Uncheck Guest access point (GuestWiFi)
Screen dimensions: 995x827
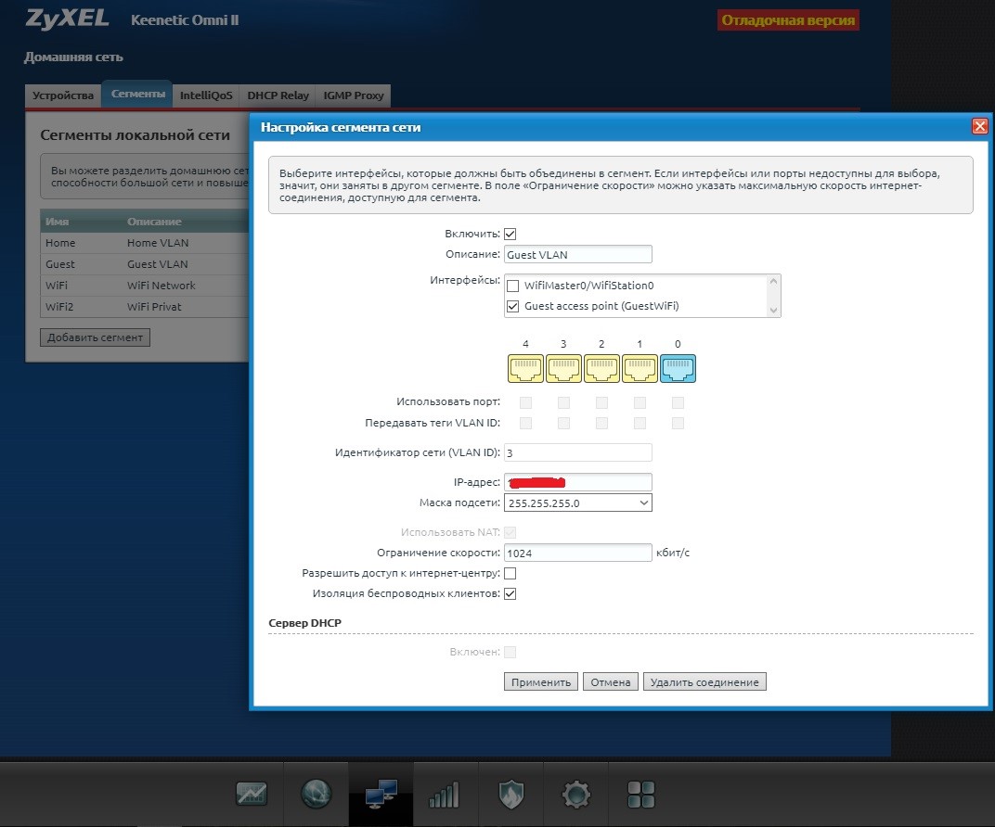[512, 306]
